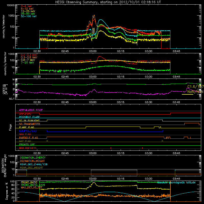Click the NaN/NaN annotation in GOES panel
Image resolution: width=204 pixels, height=204 pixels.
point(195,92)
